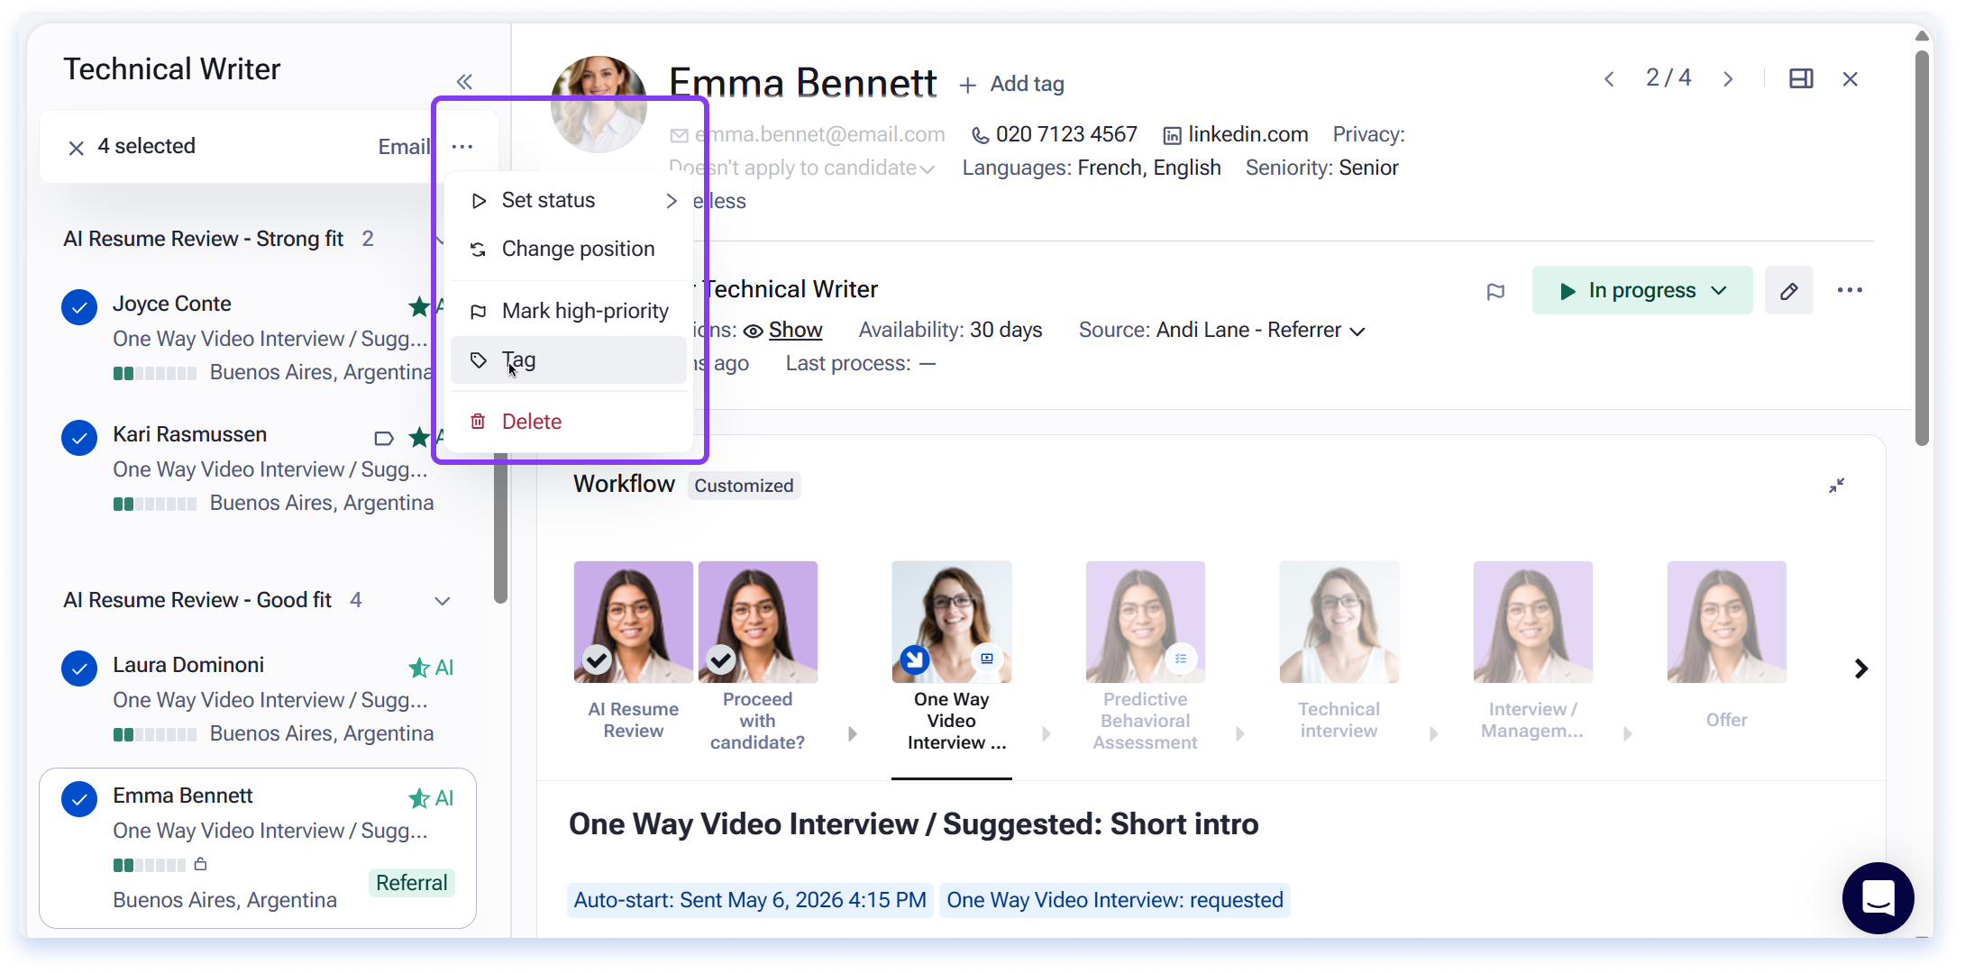Click the video icon on One Way Video Interview thumbnail
Screen dimensions: 1965x973
[987, 659]
